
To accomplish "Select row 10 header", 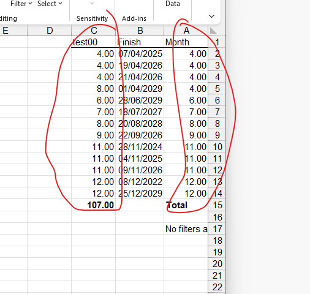I will tap(217, 147).
